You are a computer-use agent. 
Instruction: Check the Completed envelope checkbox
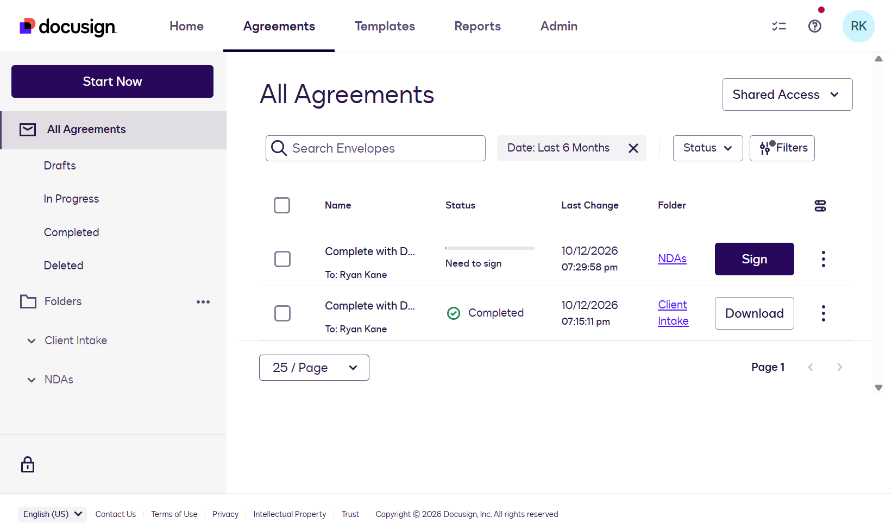[282, 313]
